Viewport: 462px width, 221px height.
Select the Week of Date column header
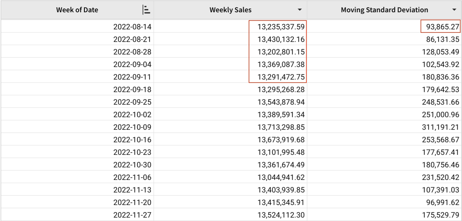77,10
